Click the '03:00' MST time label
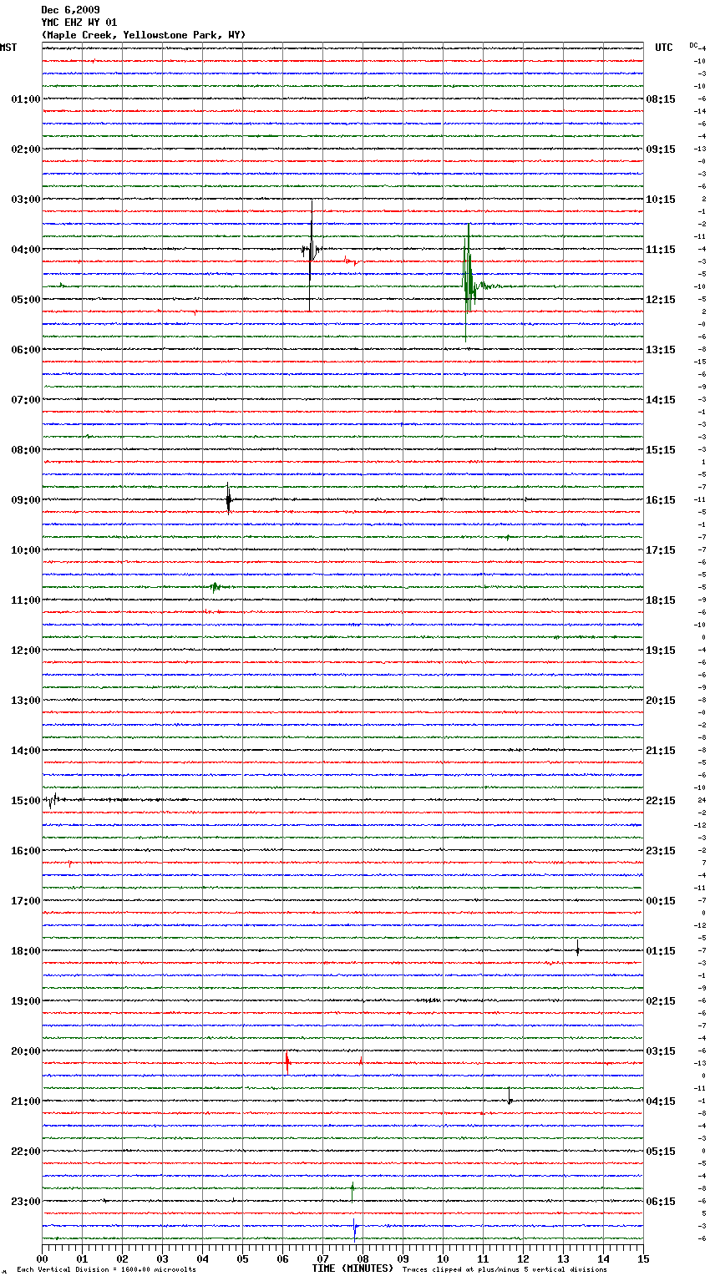Screen dimensions: 710x1281 click(x=26, y=200)
